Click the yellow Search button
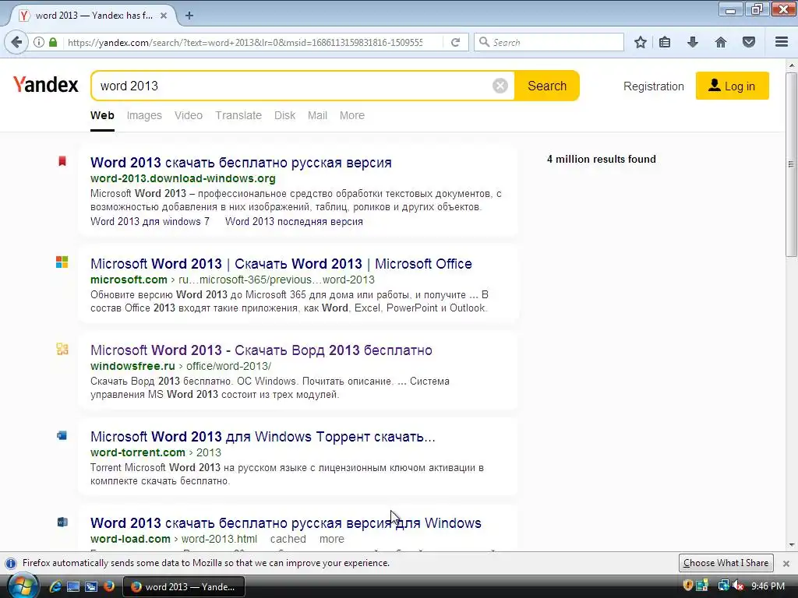 [x=546, y=86]
